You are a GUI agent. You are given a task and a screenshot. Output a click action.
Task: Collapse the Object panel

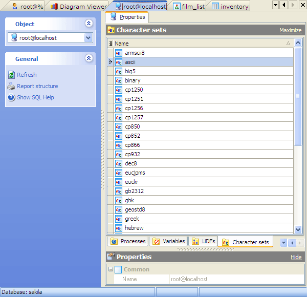pyautogui.click(x=89, y=24)
